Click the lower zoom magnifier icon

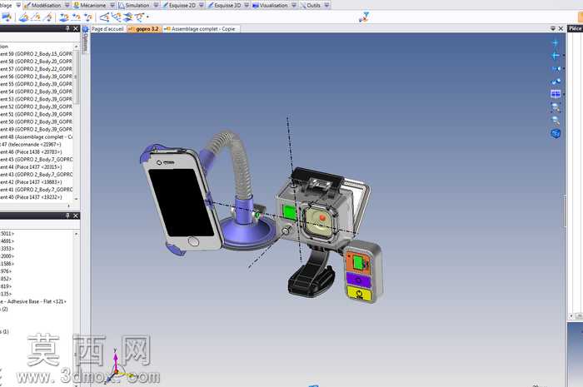(x=556, y=121)
